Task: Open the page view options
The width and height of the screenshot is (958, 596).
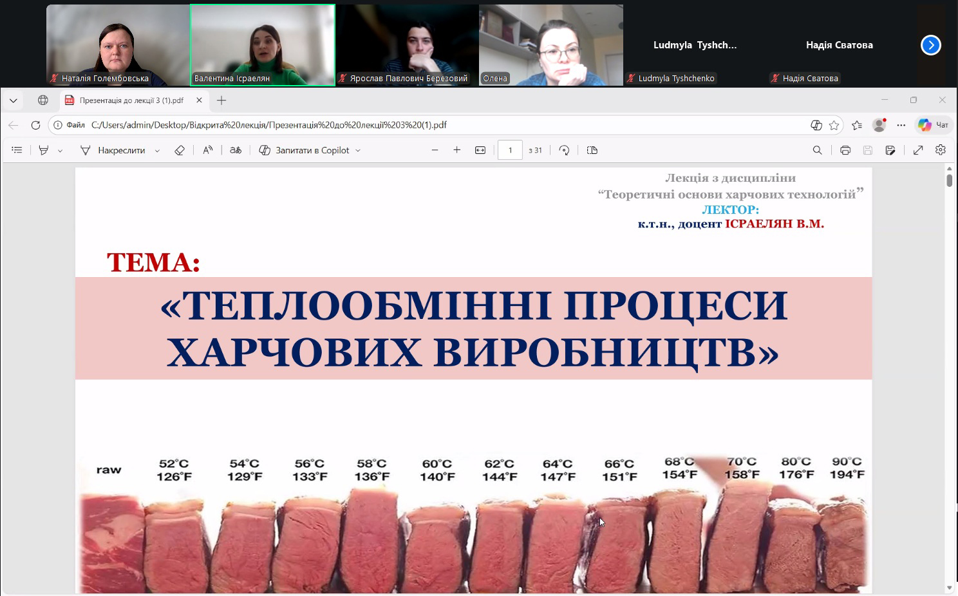Action: 592,150
